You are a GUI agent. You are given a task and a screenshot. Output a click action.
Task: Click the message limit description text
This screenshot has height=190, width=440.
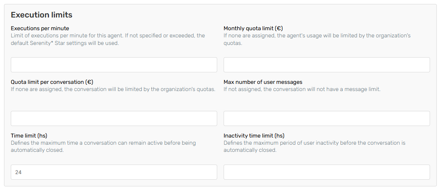[x=302, y=89]
